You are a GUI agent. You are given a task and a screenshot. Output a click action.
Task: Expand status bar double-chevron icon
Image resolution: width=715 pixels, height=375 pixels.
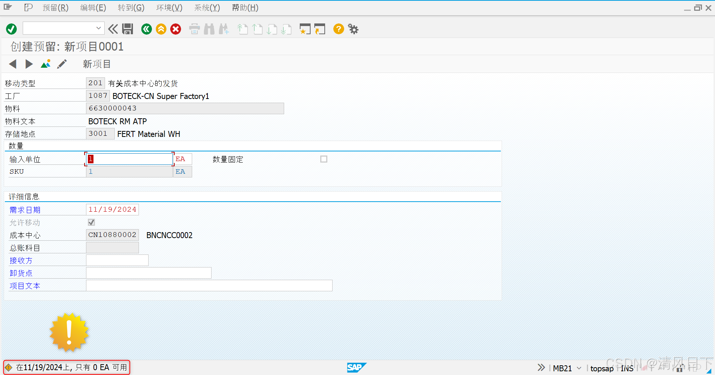pyautogui.click(x=541, y=368)
